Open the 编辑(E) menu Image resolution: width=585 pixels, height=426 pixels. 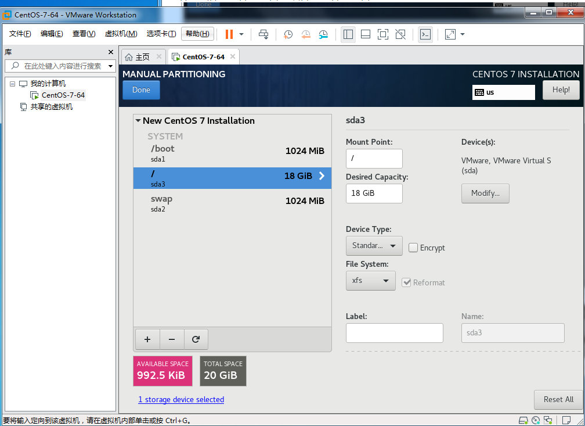[x=52, y=34]
